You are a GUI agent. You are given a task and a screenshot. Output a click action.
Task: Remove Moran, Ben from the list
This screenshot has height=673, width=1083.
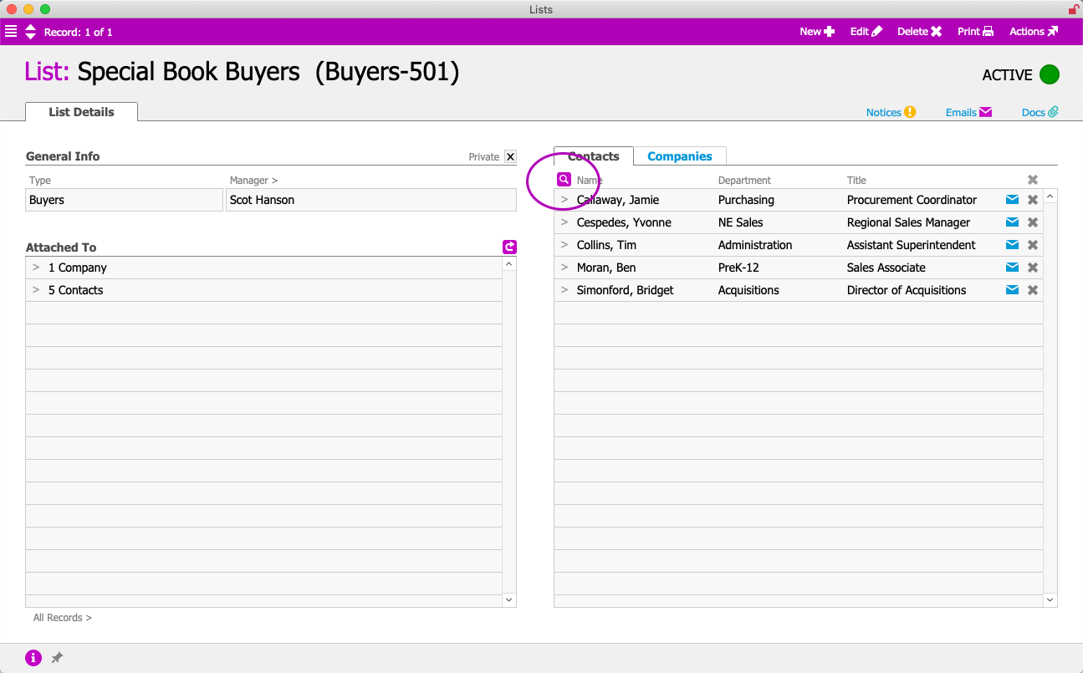point(1033,268)
